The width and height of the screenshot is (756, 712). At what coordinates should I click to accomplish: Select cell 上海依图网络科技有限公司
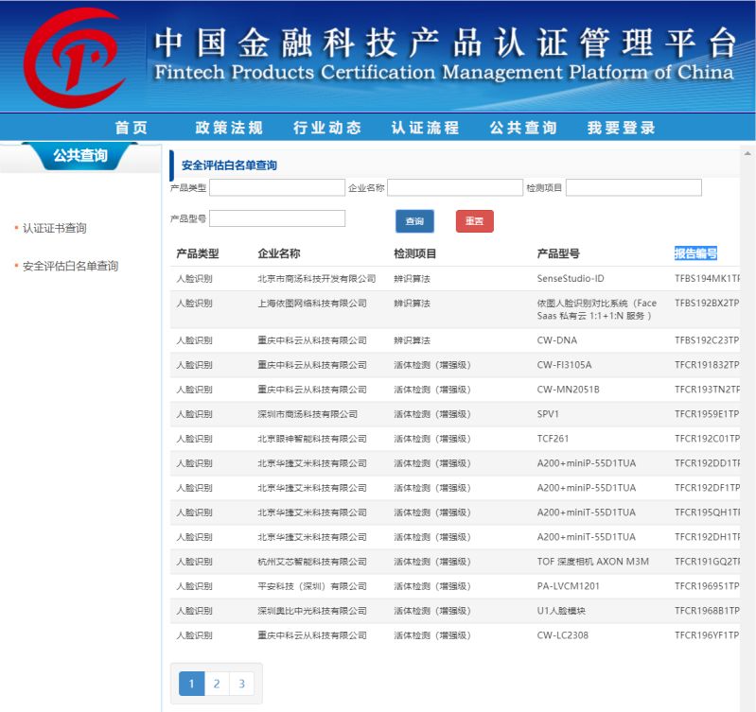(x=312, y=303)
